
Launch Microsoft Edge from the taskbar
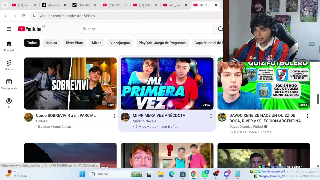click(171, 174)
